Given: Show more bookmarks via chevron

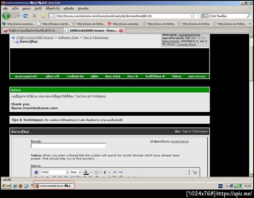Looking at the screenshot, I should (250, 24).
